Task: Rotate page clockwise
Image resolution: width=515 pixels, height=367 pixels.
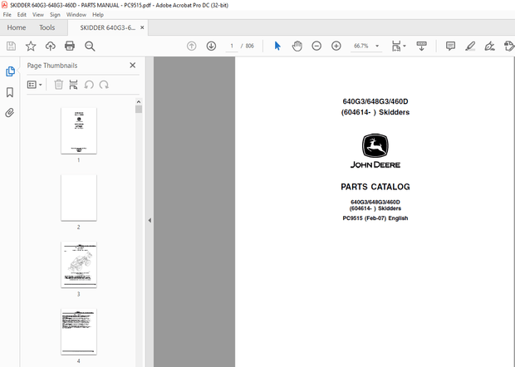Action: [x=104, y=85]
